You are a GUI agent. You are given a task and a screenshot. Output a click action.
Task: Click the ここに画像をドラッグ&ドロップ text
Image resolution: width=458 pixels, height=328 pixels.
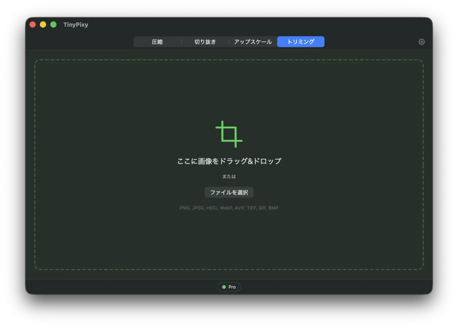(229, 161)
